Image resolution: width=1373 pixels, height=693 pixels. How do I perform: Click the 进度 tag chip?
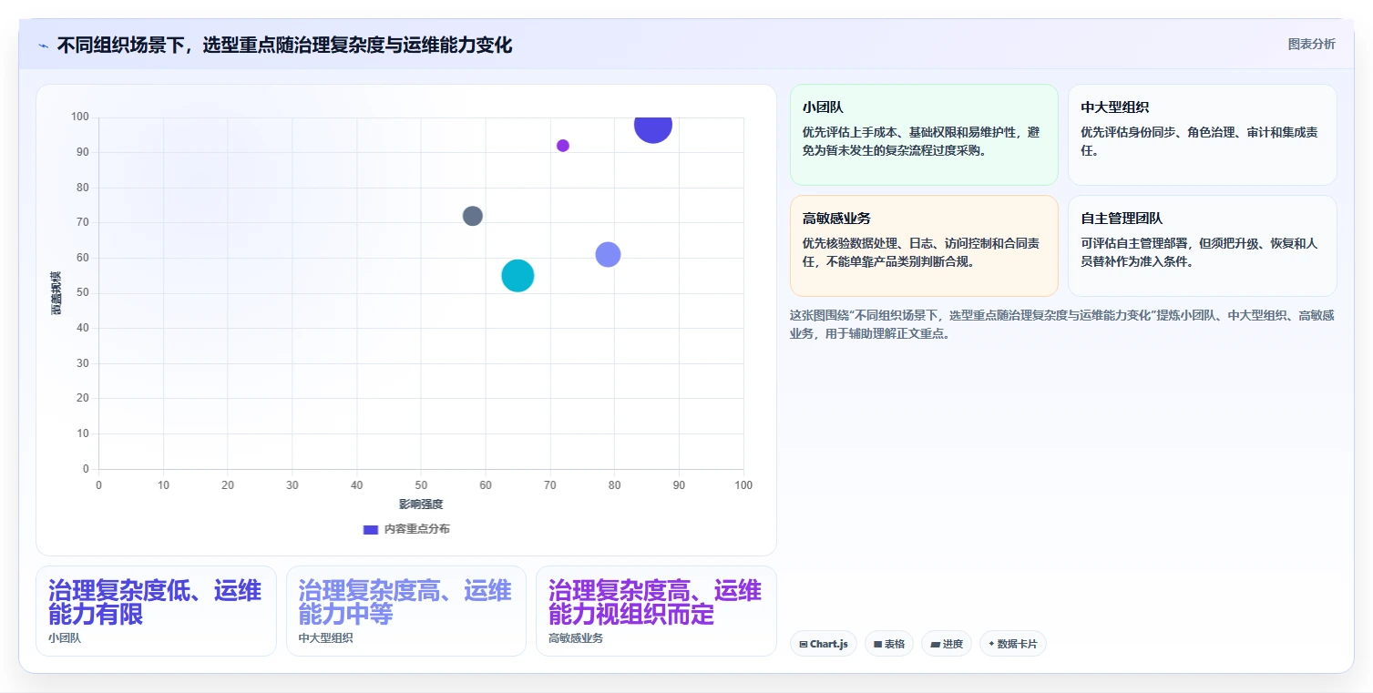(x=947, y=644)
